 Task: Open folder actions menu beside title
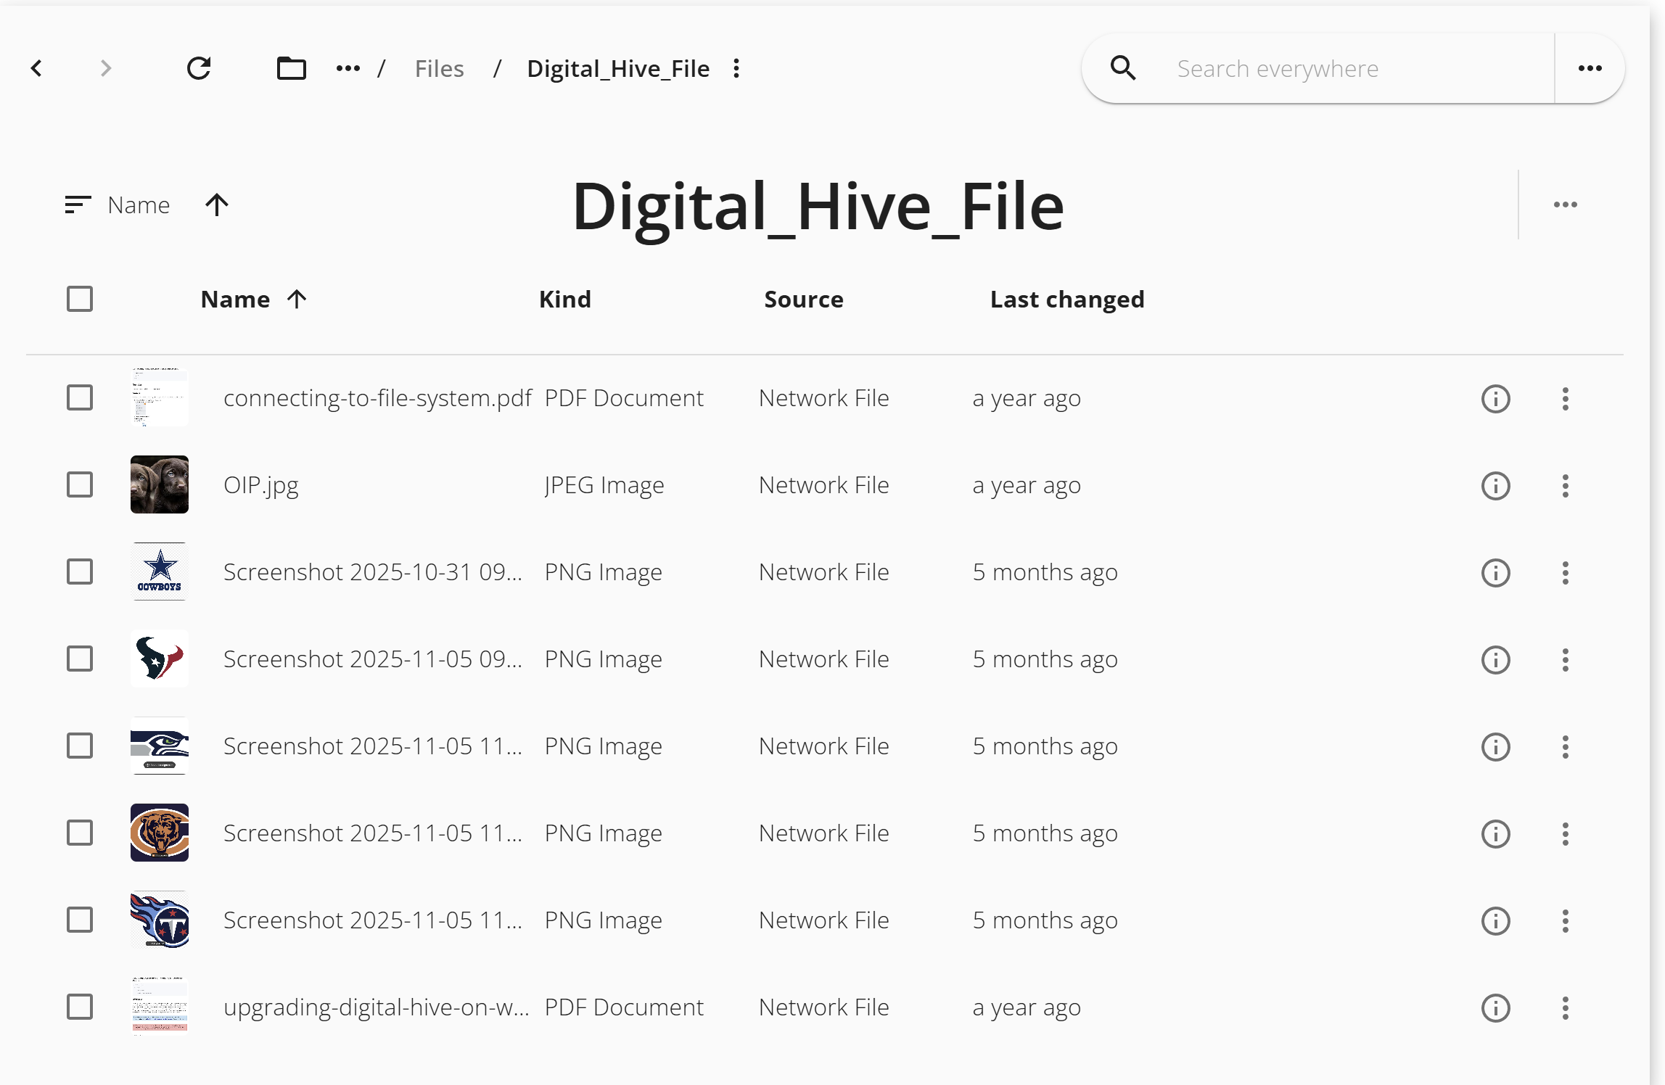pos(1565,205)
